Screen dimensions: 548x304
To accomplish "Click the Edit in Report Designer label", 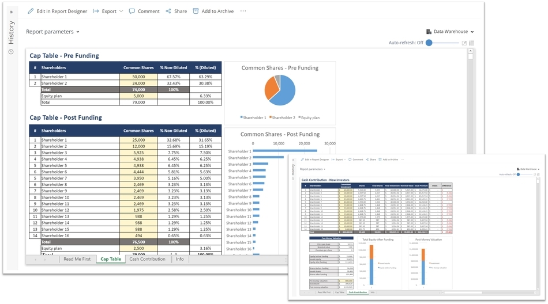I will (62, 11).
